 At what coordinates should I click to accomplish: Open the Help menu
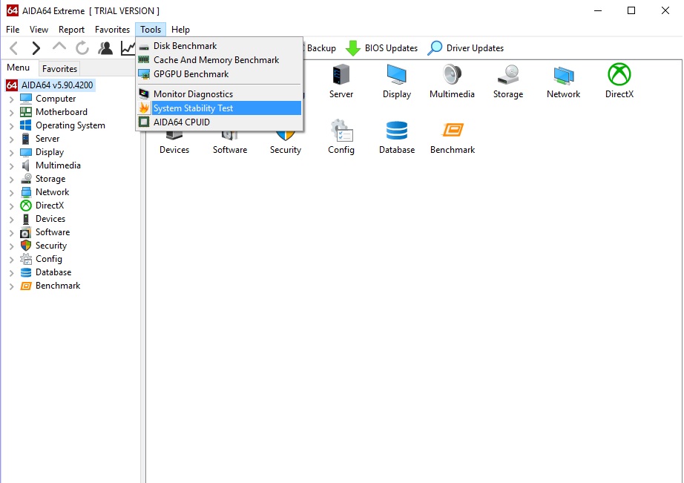180,29
